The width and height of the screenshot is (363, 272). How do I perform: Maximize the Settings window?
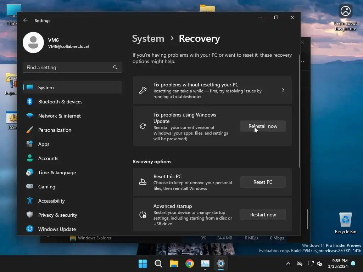click(x=276, y=18)
